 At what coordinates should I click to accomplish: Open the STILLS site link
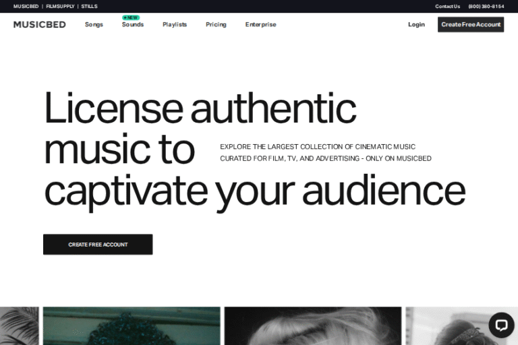click(x=89, y=6)
